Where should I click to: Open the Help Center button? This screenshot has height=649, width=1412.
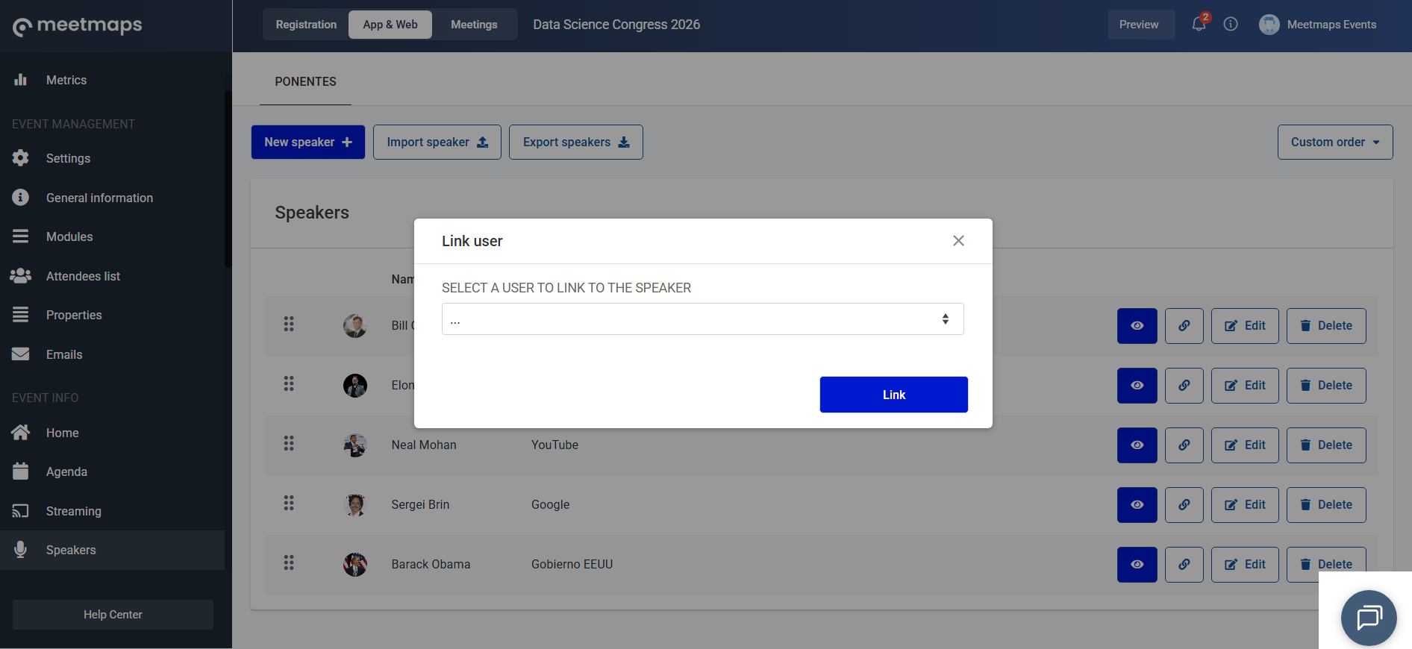(113, 615)
